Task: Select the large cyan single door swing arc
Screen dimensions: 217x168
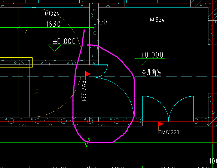Action: pyautogui.click(x=114, y=97)
